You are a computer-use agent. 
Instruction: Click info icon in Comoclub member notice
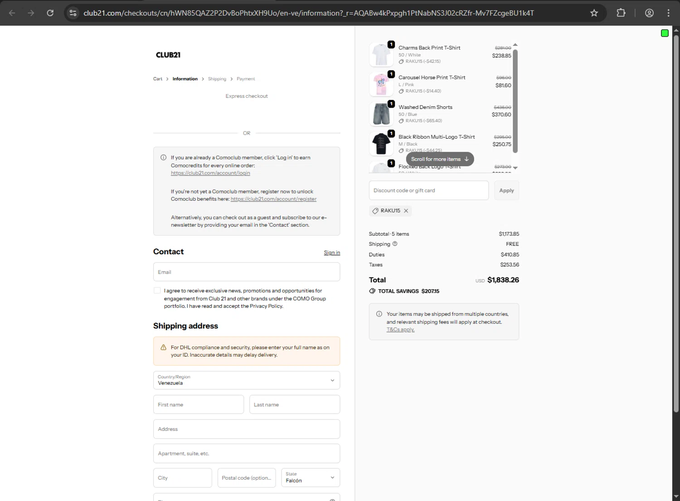pyautogui.click(x=163, y=157)
